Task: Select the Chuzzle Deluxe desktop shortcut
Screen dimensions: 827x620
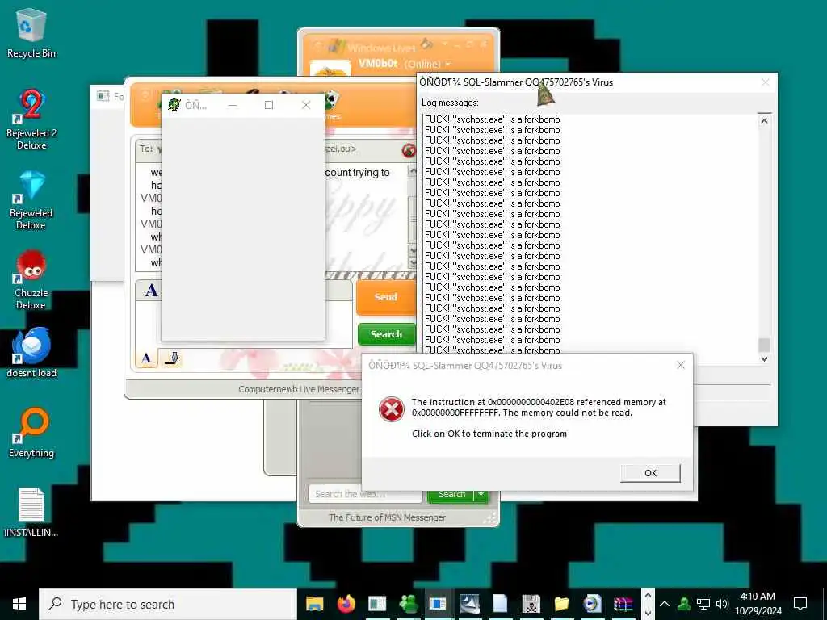Action: coord(31,280)
